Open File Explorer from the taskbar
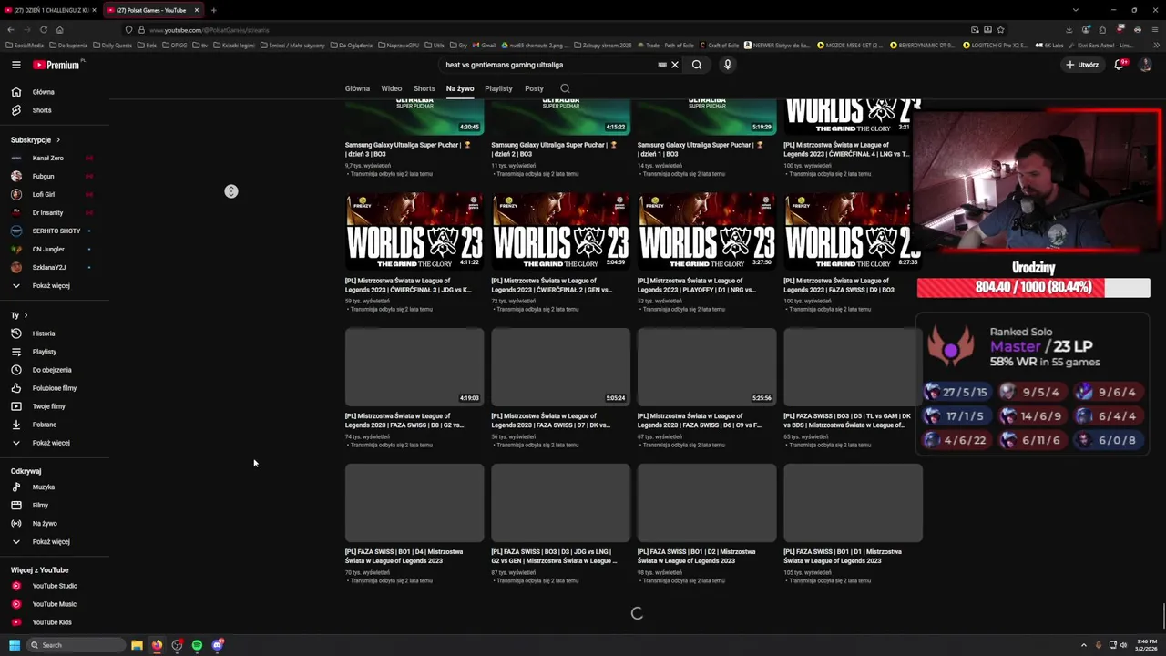 click(x=137, y=645)
